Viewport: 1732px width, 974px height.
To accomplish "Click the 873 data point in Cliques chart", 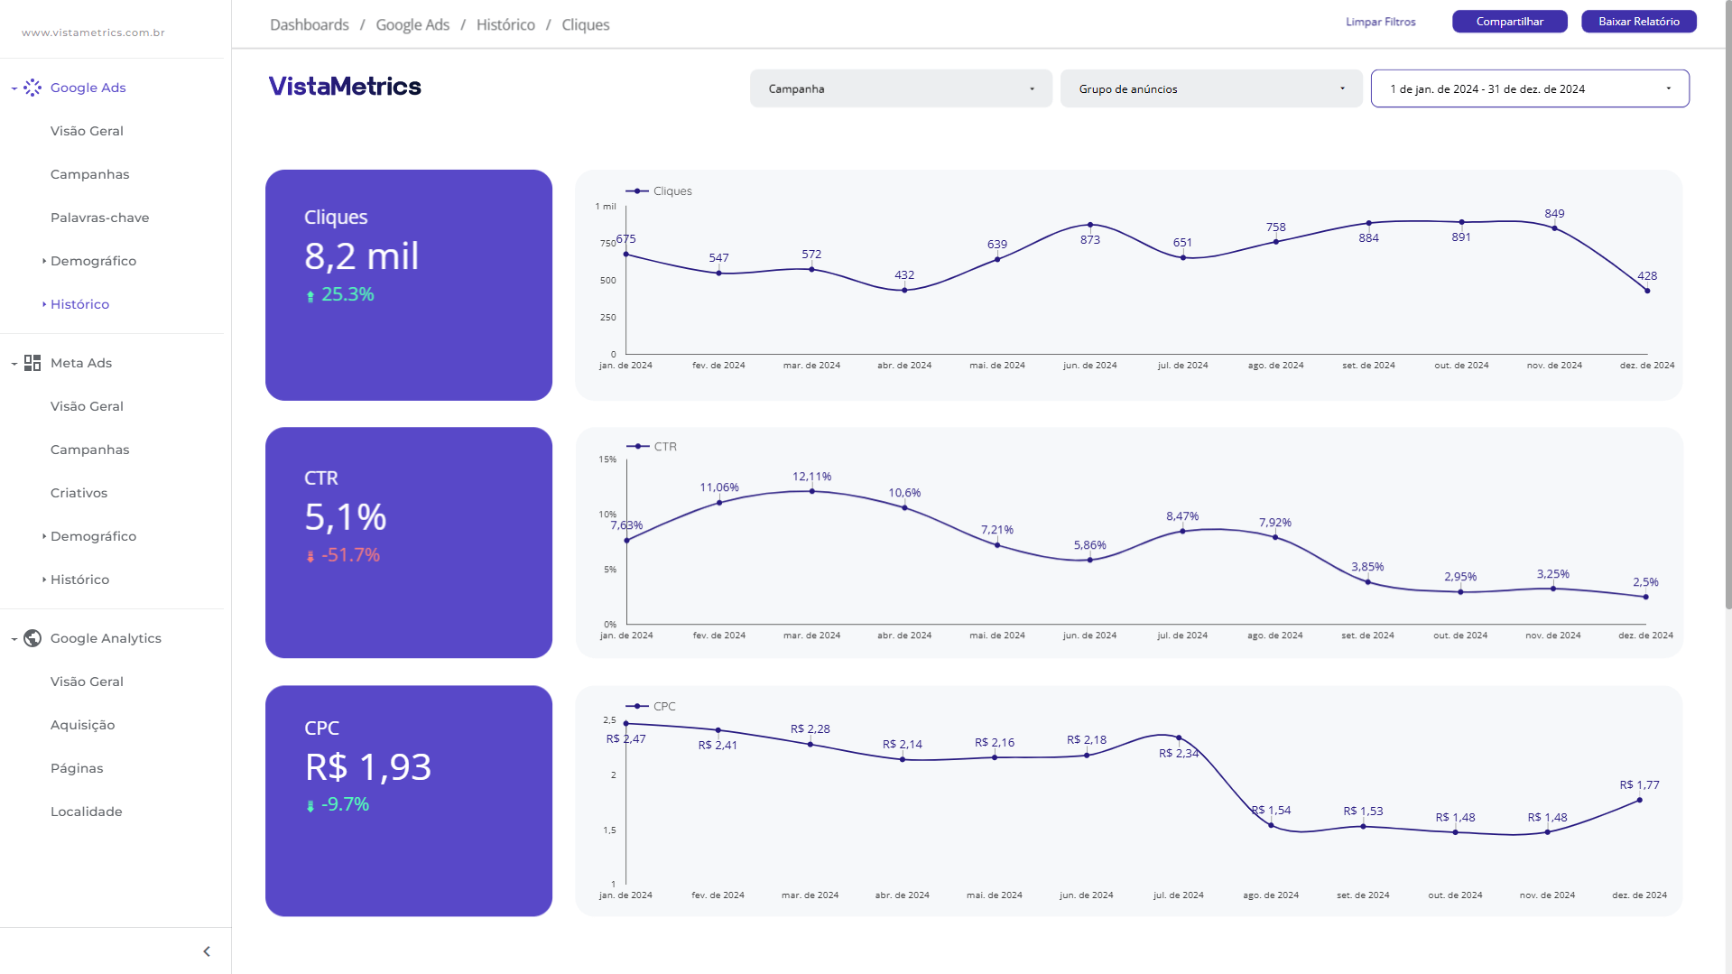I will (1090, 225).
